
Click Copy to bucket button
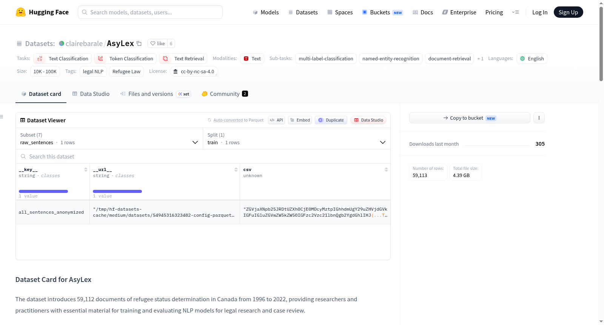pos(470,118)
